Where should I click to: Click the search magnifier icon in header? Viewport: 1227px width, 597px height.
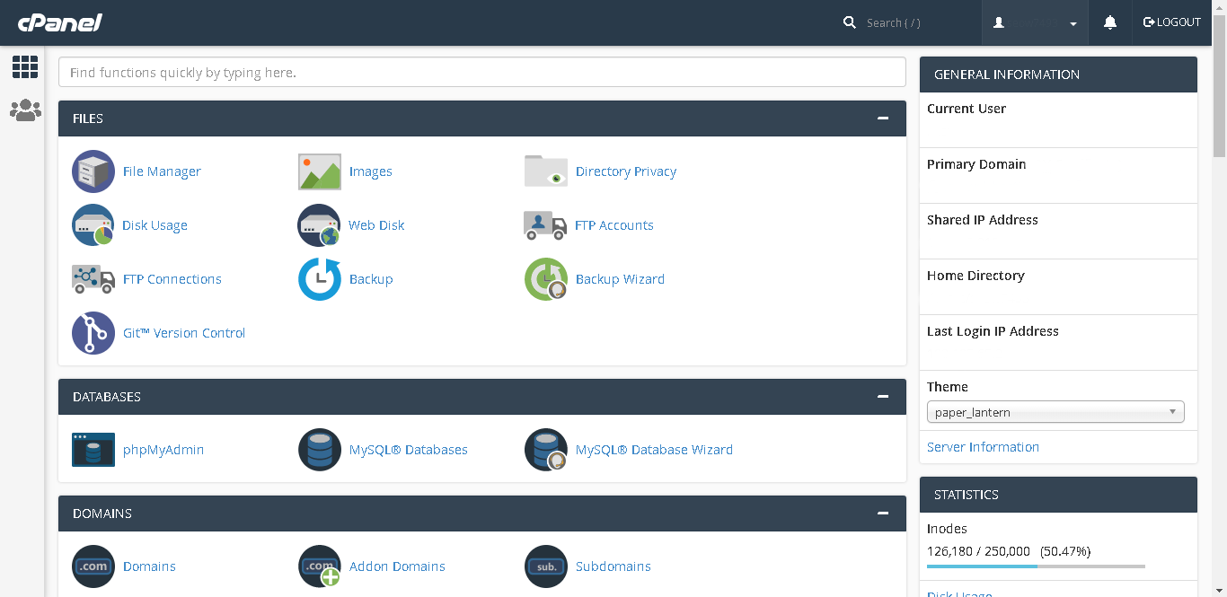pos(850,22)
